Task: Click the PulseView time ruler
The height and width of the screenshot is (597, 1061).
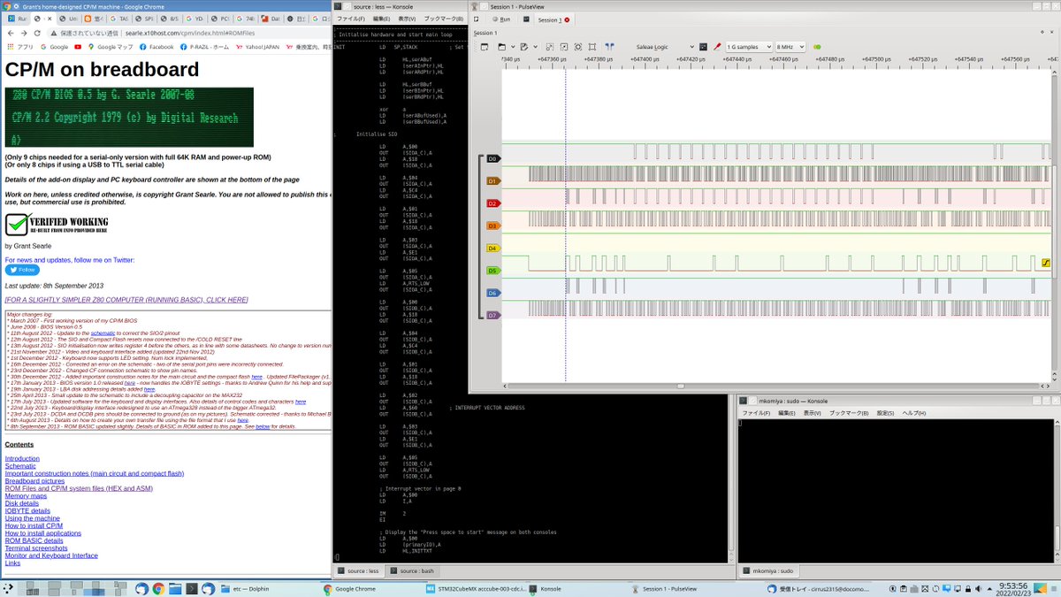Action: (x=778, y=60)
